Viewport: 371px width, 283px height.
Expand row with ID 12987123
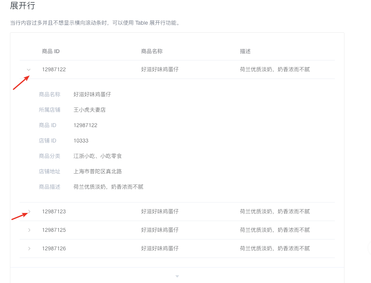[29, 211]
